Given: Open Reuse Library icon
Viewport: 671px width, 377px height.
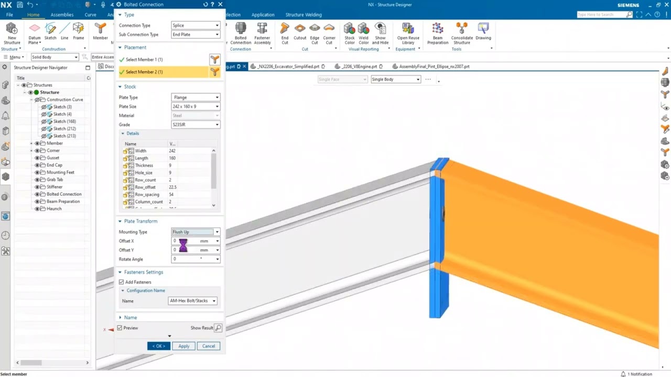Looking at the screenshot, I should [408, 28].
